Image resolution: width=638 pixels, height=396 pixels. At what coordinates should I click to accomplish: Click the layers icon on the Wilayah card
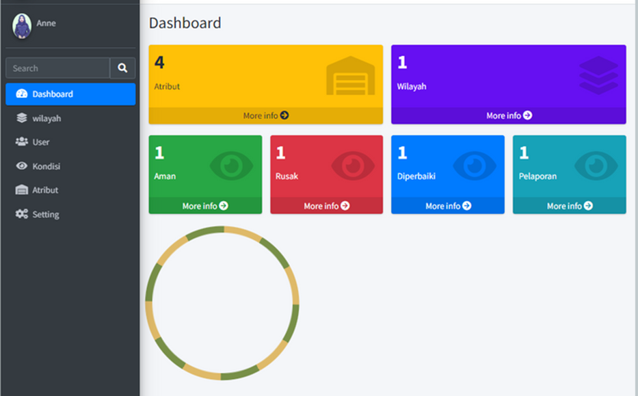(598, 75)
